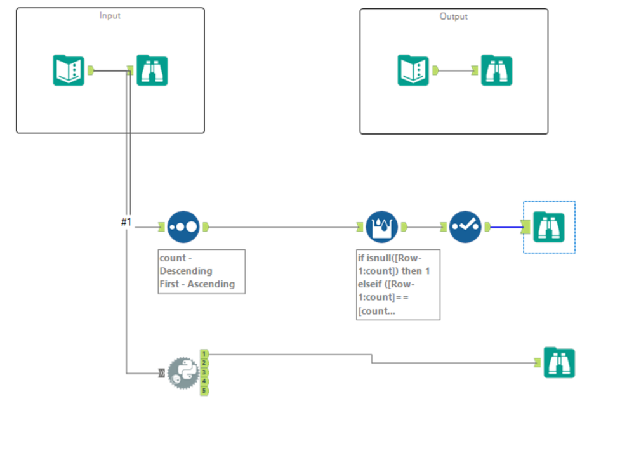Click Python tool output anchor 1

pos(204,354)
